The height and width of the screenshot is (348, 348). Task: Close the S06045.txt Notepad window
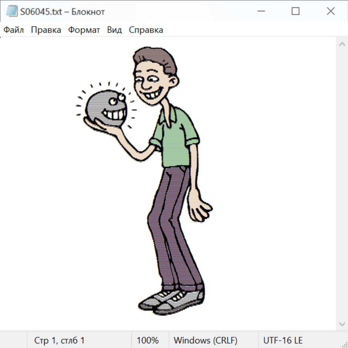331,12
